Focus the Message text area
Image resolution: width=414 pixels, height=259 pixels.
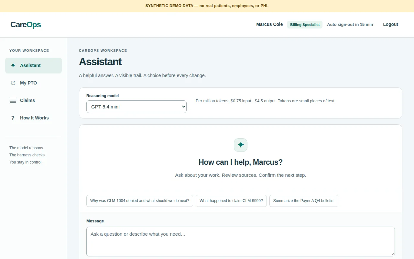click(241, 242)
